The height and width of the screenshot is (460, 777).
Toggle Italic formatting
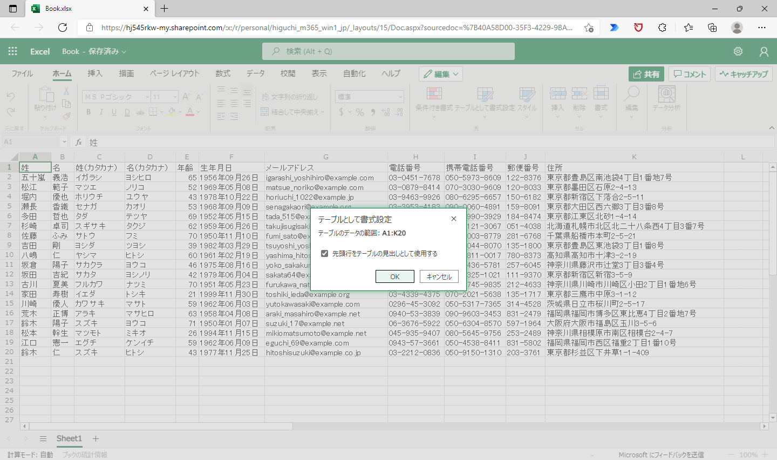101,112
